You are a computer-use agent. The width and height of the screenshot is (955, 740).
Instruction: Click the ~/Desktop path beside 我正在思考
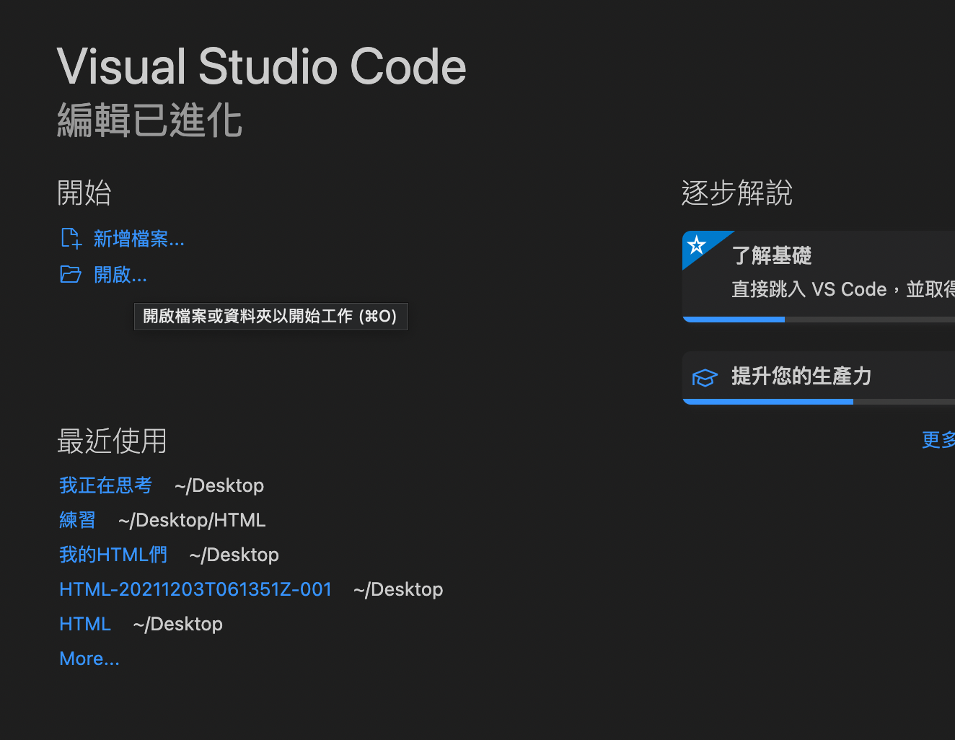[x=219, y=485]
